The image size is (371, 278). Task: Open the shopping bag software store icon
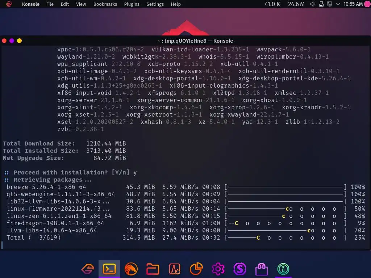pyautogui.click(x=262, y=269)
